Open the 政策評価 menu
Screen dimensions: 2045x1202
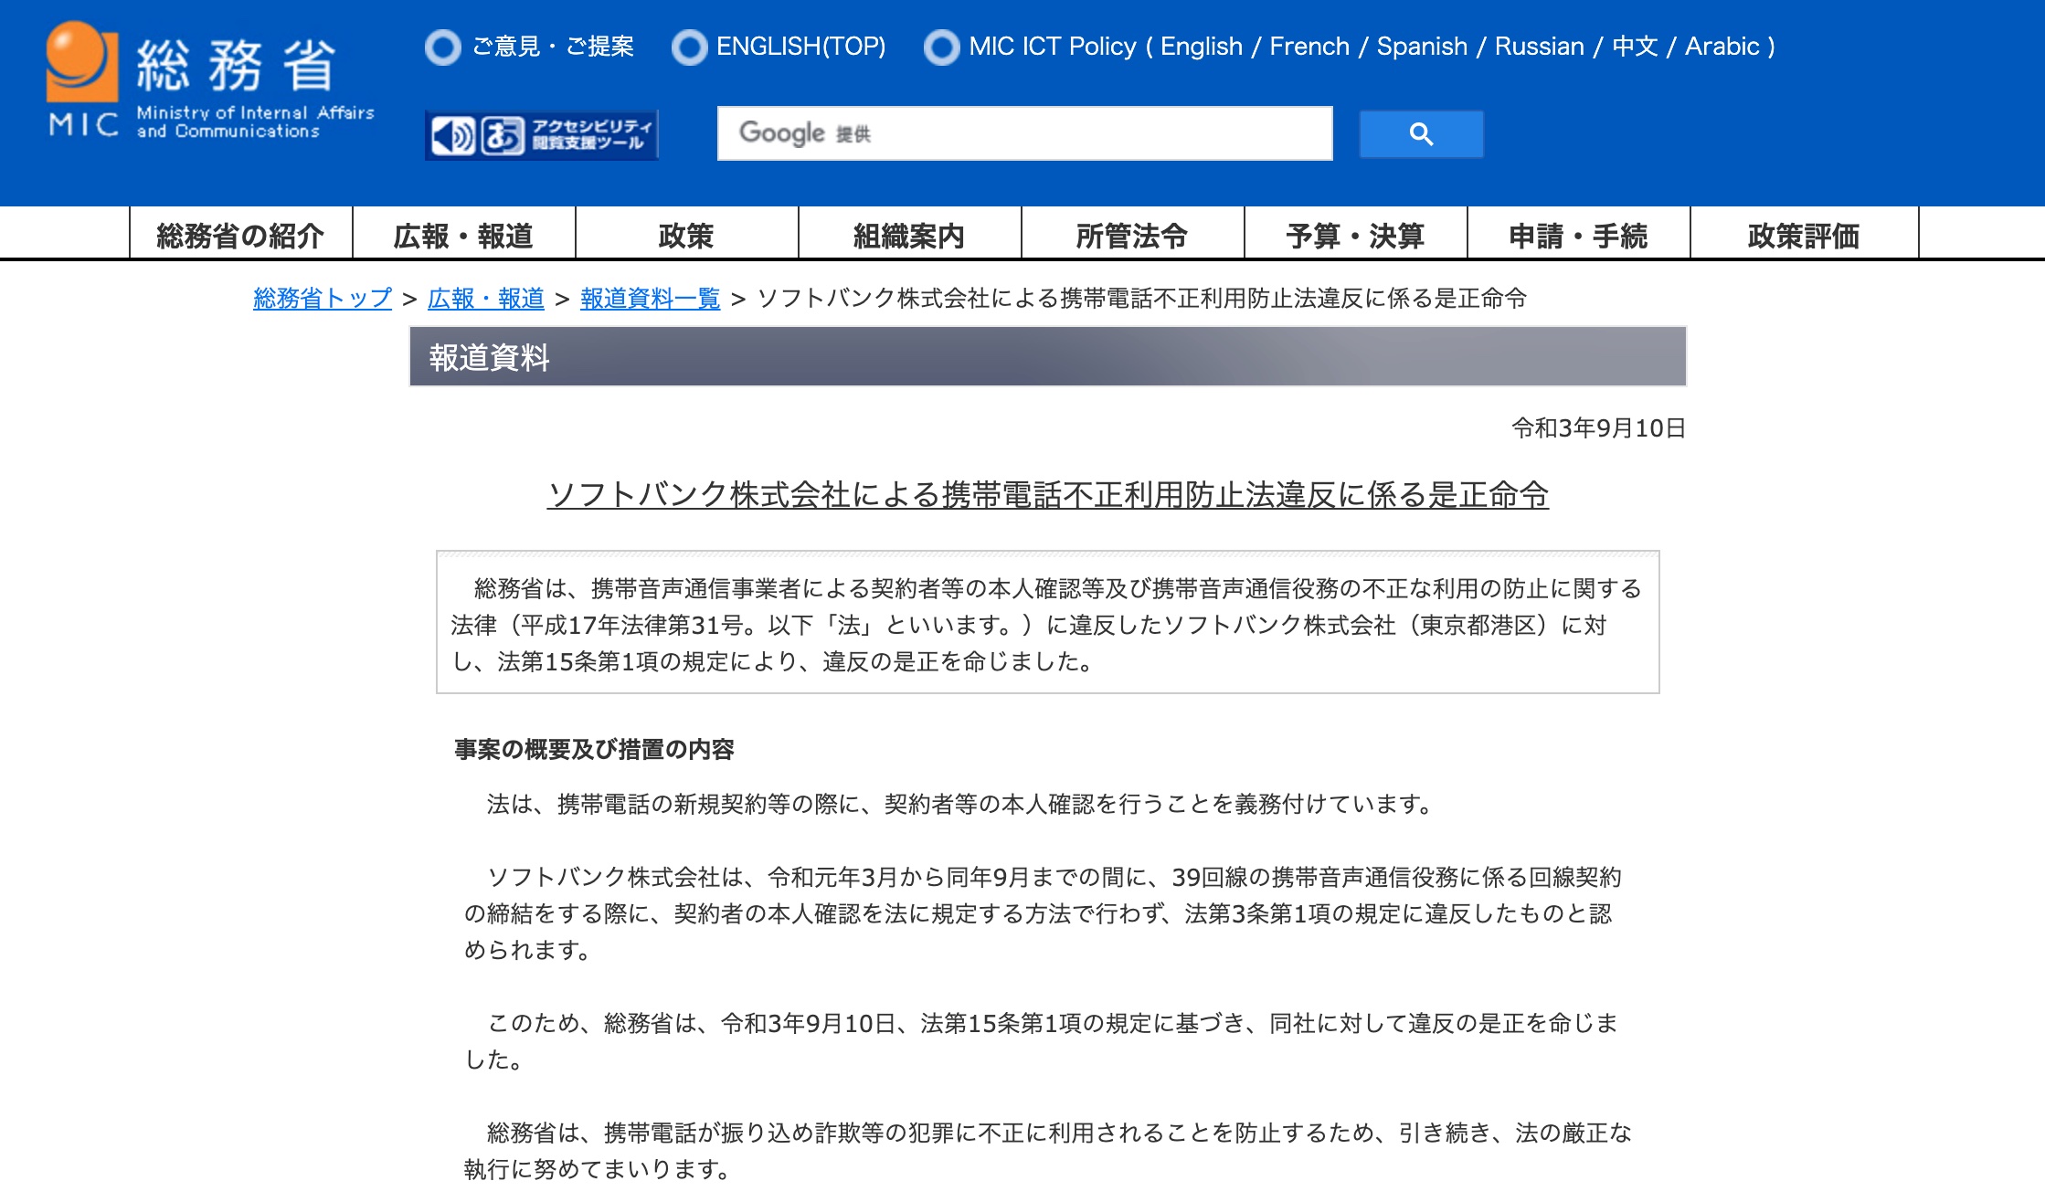tap(1803, 236)
